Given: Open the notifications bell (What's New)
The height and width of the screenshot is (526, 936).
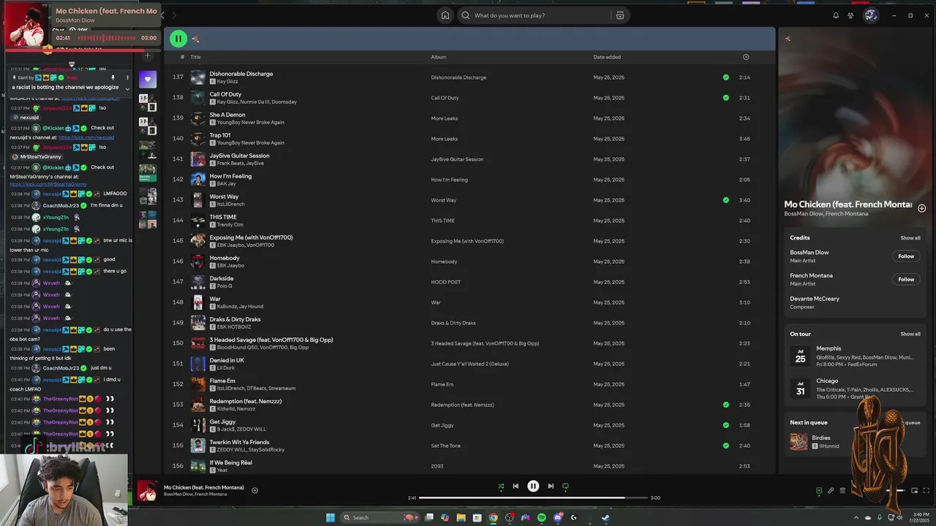Looking at the screenshot, I should click(x=836, y=15).
